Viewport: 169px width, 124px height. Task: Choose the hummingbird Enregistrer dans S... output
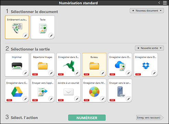click(x=68, y=65)
